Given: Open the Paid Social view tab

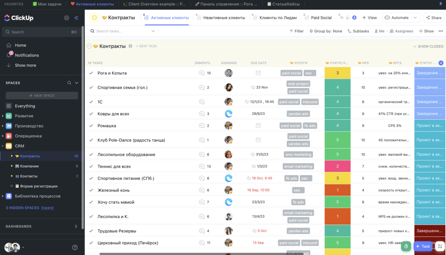Looking at the screenshot, I should pyautogui.click(x=318, y=17).
